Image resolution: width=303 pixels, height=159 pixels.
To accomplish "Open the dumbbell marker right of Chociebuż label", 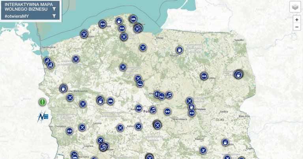I will (x=69, y=131).
